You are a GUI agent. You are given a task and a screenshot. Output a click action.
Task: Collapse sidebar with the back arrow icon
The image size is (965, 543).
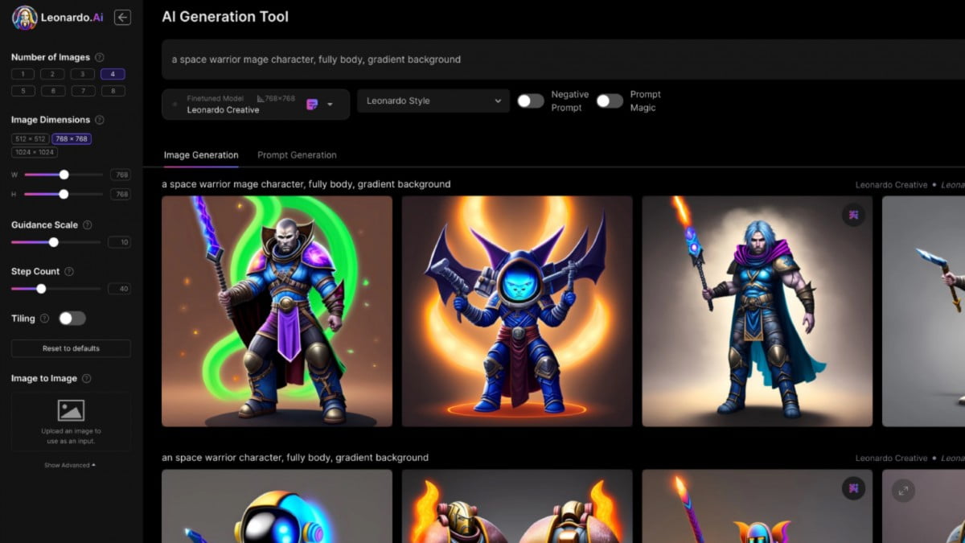click(x=122, y=17)
